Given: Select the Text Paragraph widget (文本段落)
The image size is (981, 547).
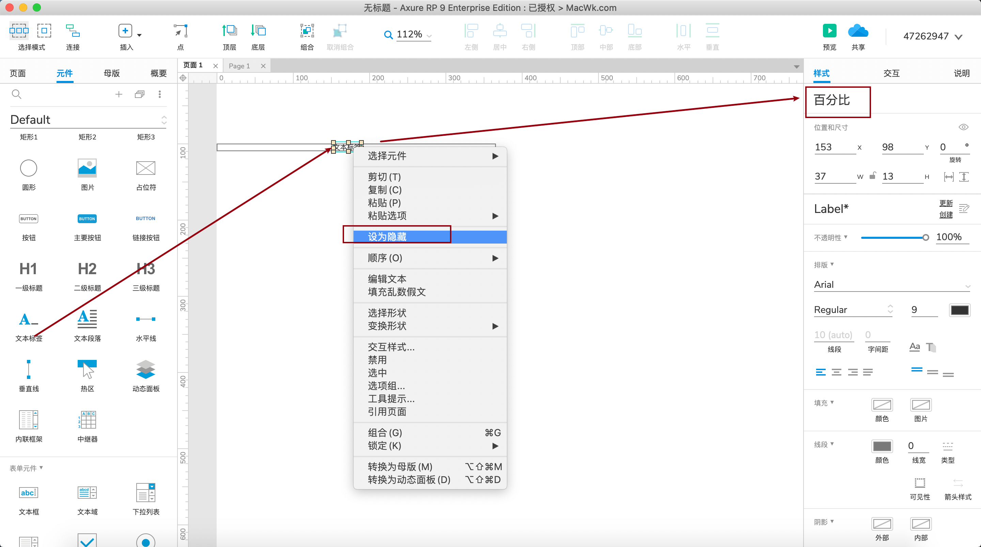Looking at the screenshot, I should 87,319.
